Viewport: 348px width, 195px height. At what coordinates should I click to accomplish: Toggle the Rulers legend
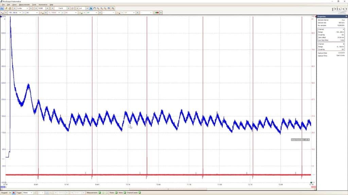pyautogui.click(x=116, y=193)
